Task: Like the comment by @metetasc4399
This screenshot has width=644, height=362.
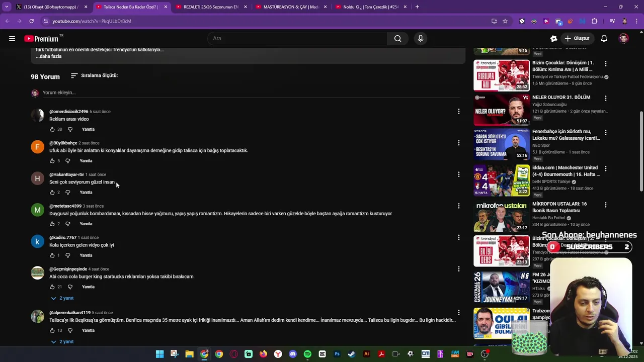Action: pos(52,224)
